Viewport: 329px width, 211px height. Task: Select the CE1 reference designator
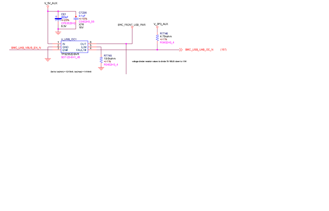tap(63, 14)
